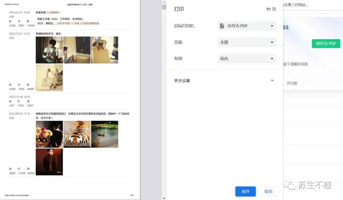
Task: Click the preview scrollbar down arrow
Action: click(164, 198)
